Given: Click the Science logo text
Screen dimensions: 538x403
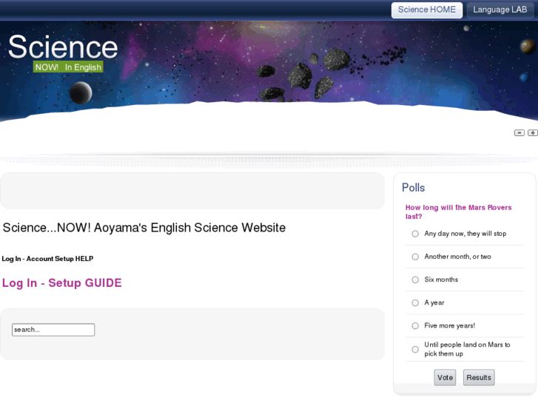Looking at the screenshot, I should 63,47.
